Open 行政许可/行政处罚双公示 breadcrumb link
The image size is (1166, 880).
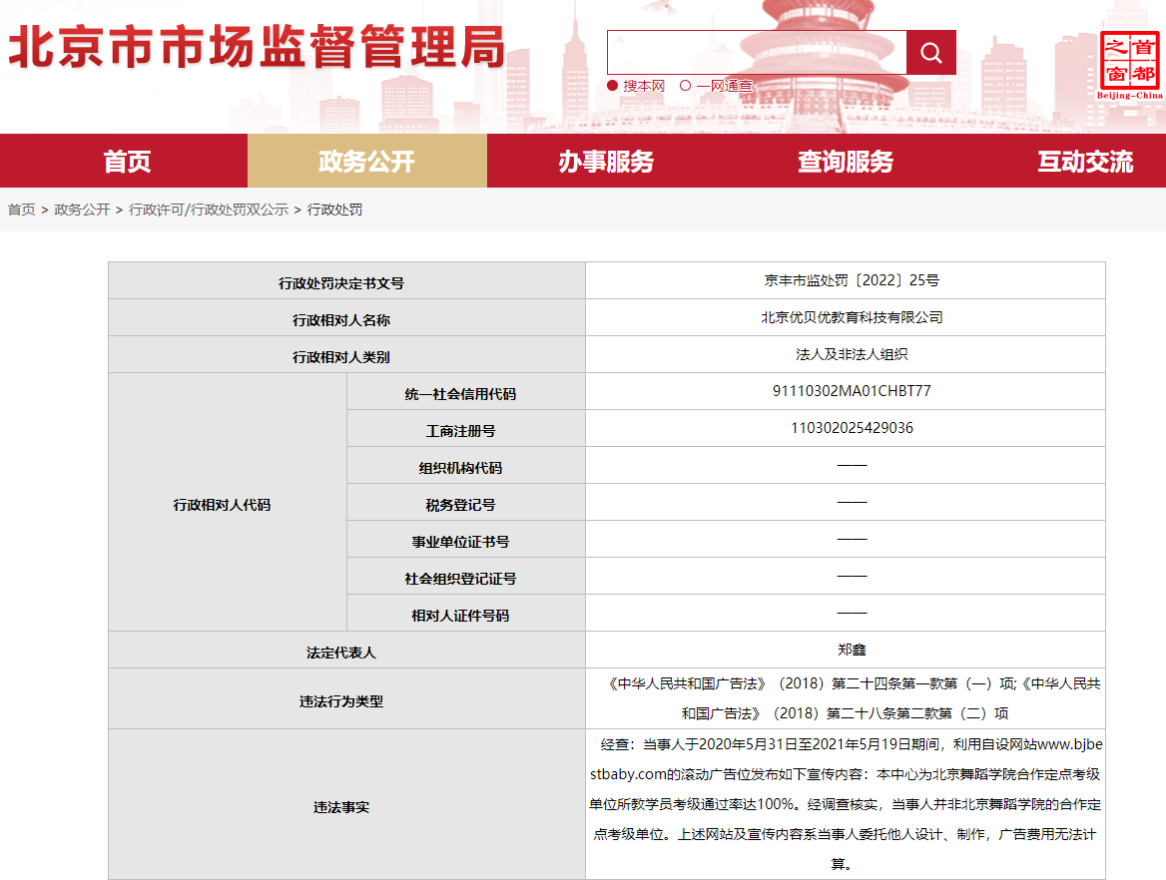click(x=209, y=210)
